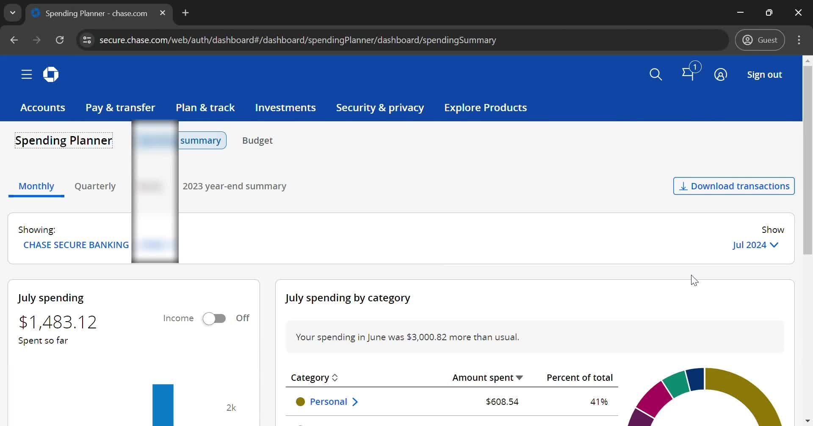Switch to the Quarterly tab
Image resolution: width=813 pixels, height=426 pixels.
pos(95,186)
